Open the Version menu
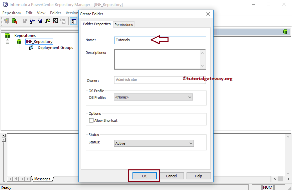Screen dimensions: 292x190 click(x=72, y=13)
